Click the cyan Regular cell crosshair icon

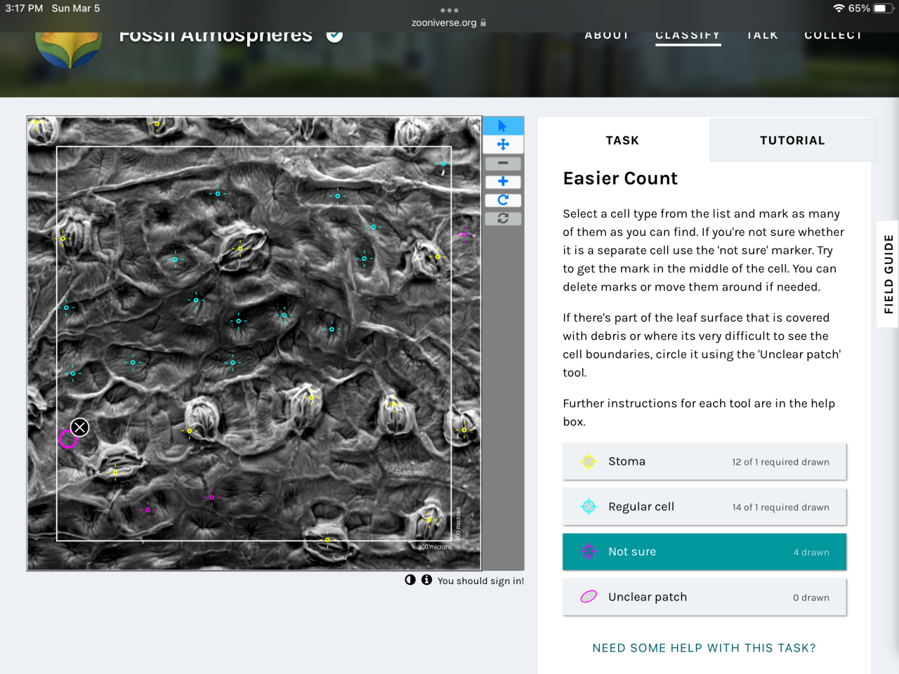pyautogui.click(x=589, y=506)
